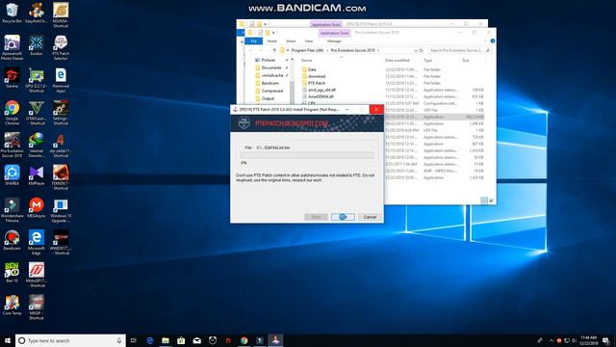Refresh the Explorer folder view
Viewport: 616px width, 347px height.
(x=422, y=50)
